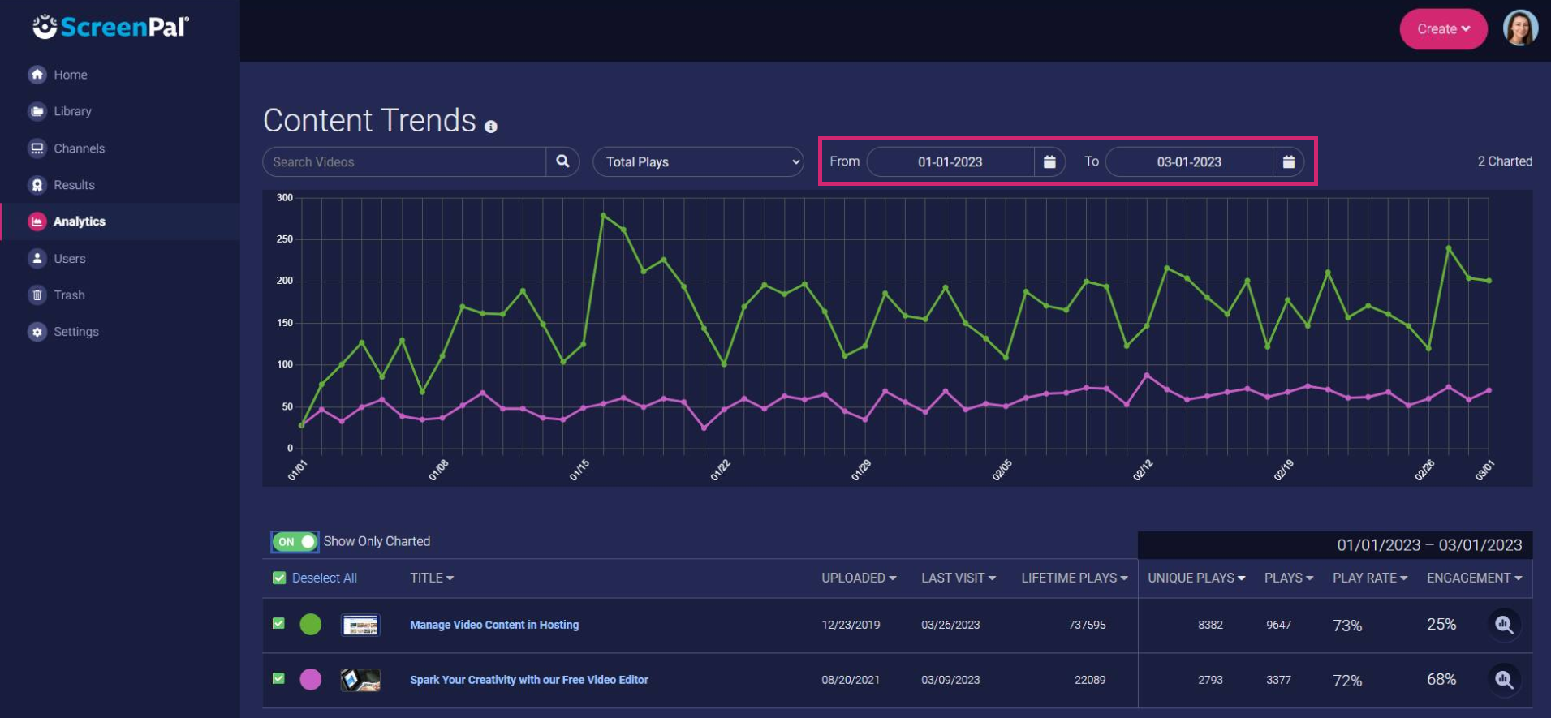Go to Library in the sidebar
Image resolution: width=1551 pixels, height=718 pixels.
pyautogui.click(x=72, y=111)
